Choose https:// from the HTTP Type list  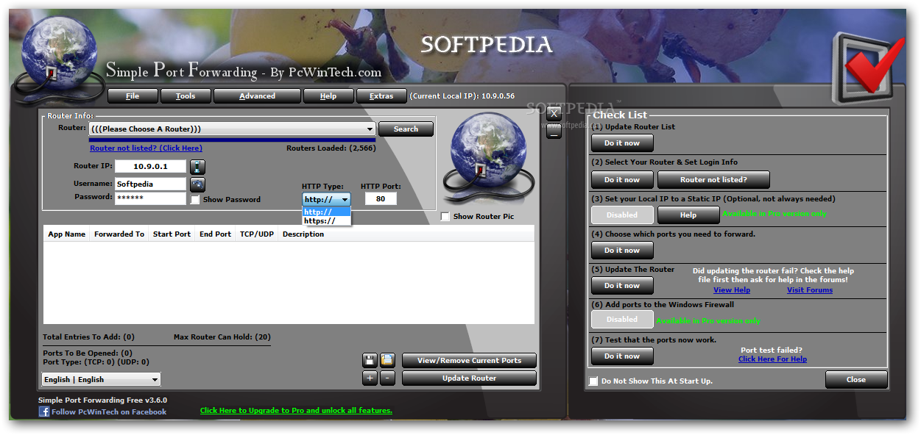[x=326, y=220]
